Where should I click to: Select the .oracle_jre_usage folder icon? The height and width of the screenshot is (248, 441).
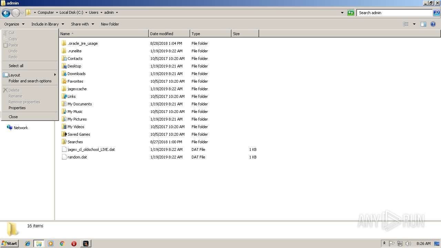tap(64, 43)
